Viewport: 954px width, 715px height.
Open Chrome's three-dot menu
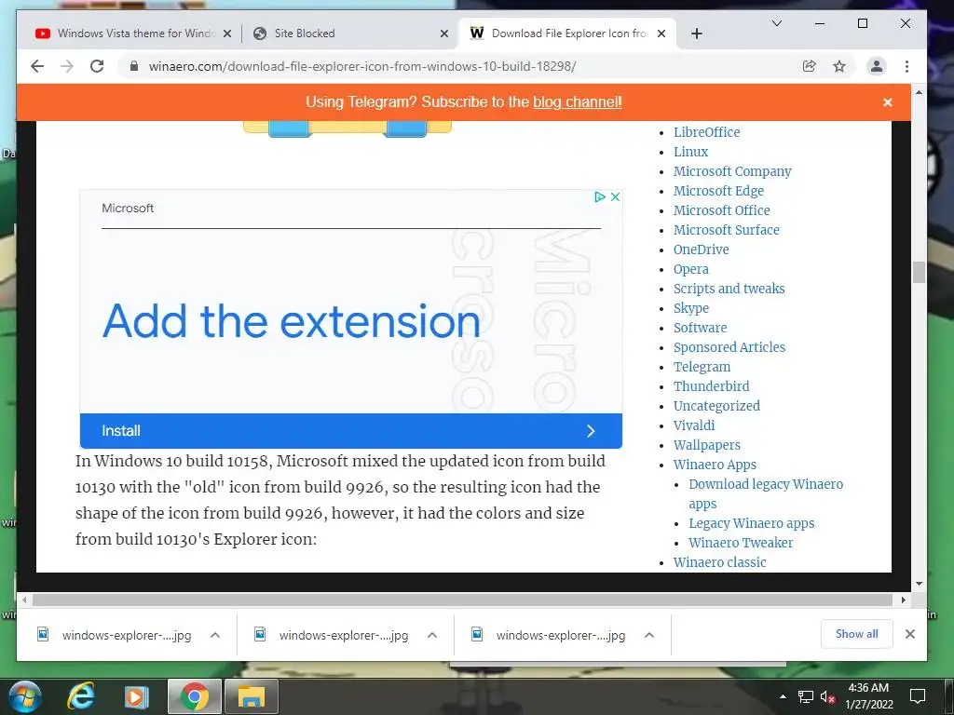[906, 66]
